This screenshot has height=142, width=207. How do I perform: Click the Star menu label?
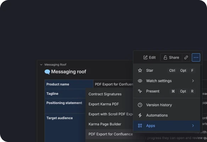click(x=150, y=71)
